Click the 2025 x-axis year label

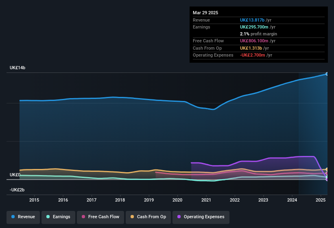pos(321,200)
